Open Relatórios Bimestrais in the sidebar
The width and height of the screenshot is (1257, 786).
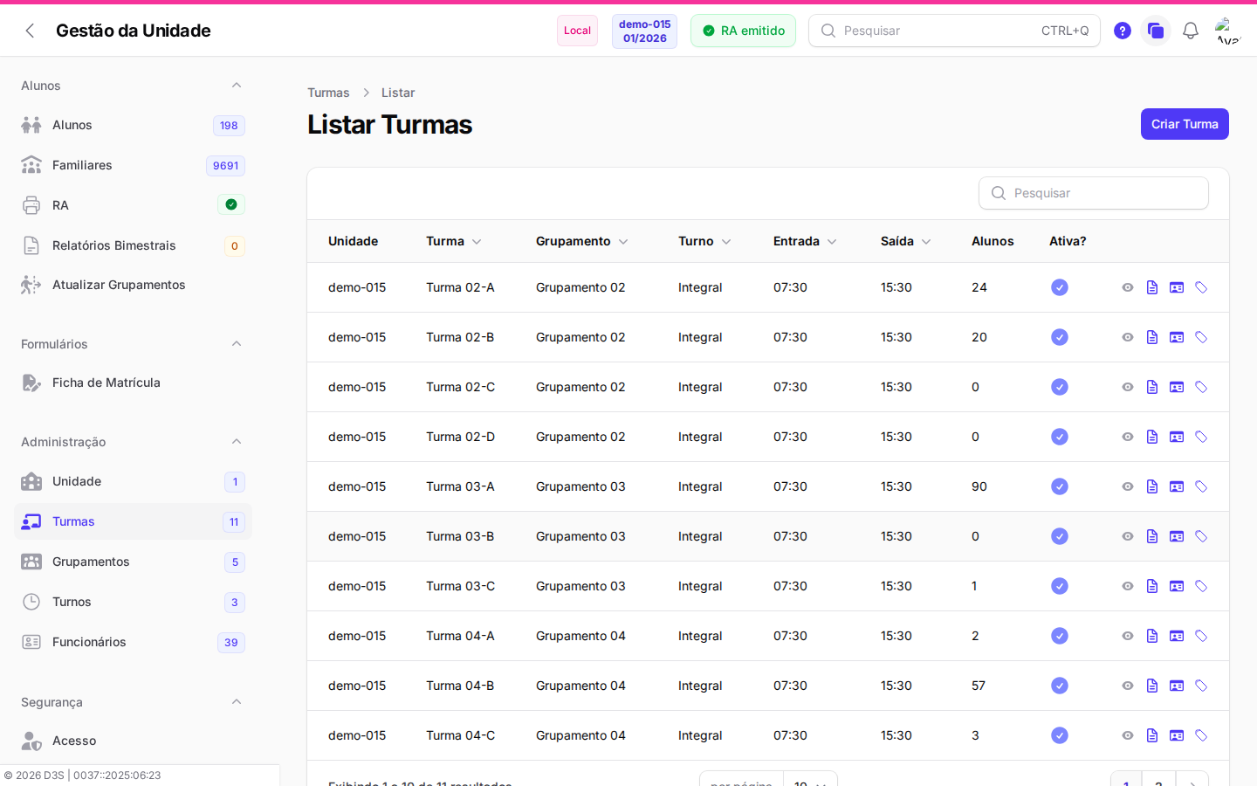[133, 245]
